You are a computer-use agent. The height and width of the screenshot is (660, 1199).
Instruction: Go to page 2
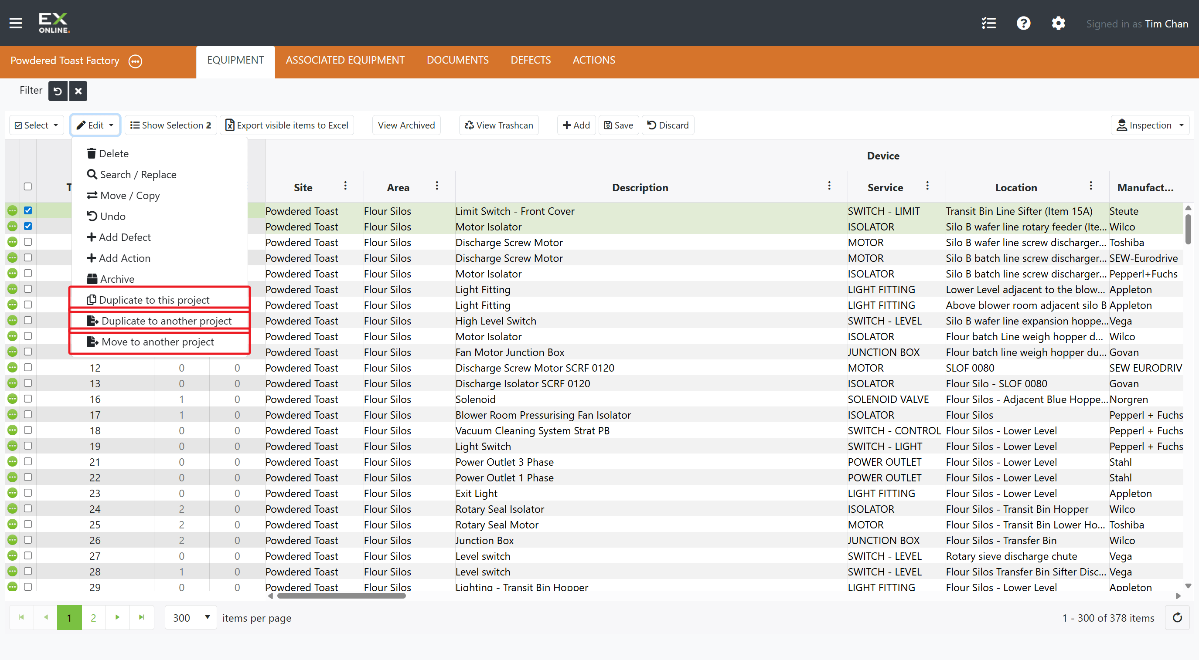click(x=93, y=617)
